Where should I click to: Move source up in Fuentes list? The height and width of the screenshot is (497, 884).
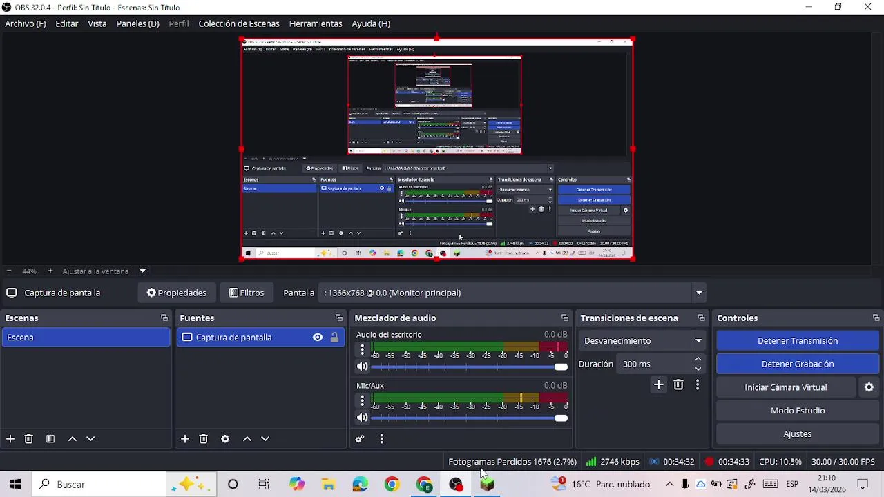247,439
